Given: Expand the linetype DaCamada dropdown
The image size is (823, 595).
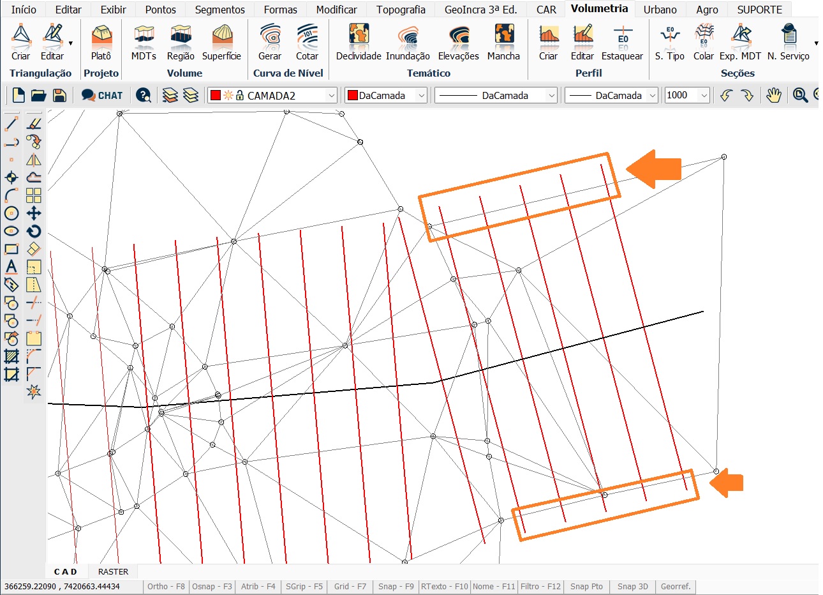Looking at the screenshot, I should pos(552,95).
